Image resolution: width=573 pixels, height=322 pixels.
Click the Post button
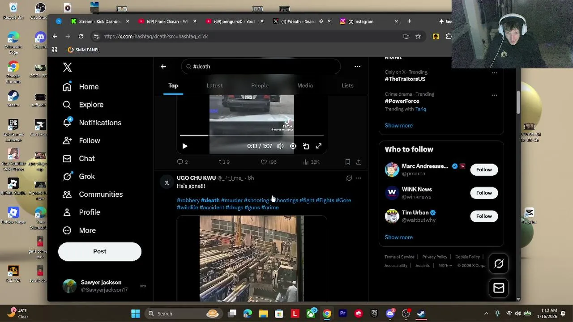100,251
